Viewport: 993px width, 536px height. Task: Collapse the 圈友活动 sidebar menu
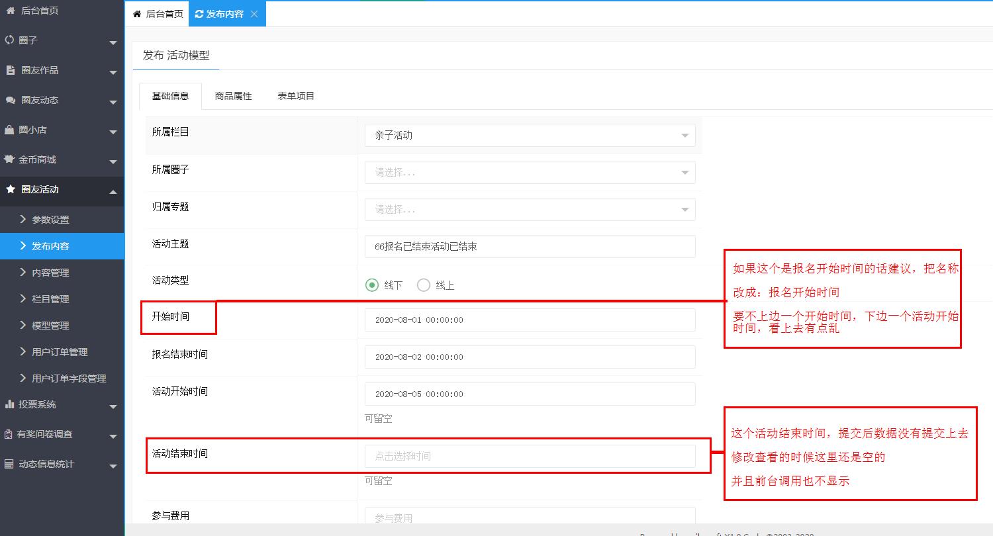113,191
